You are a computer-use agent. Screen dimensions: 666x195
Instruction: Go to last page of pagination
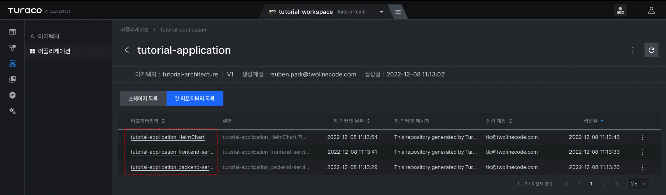[616, 184]
